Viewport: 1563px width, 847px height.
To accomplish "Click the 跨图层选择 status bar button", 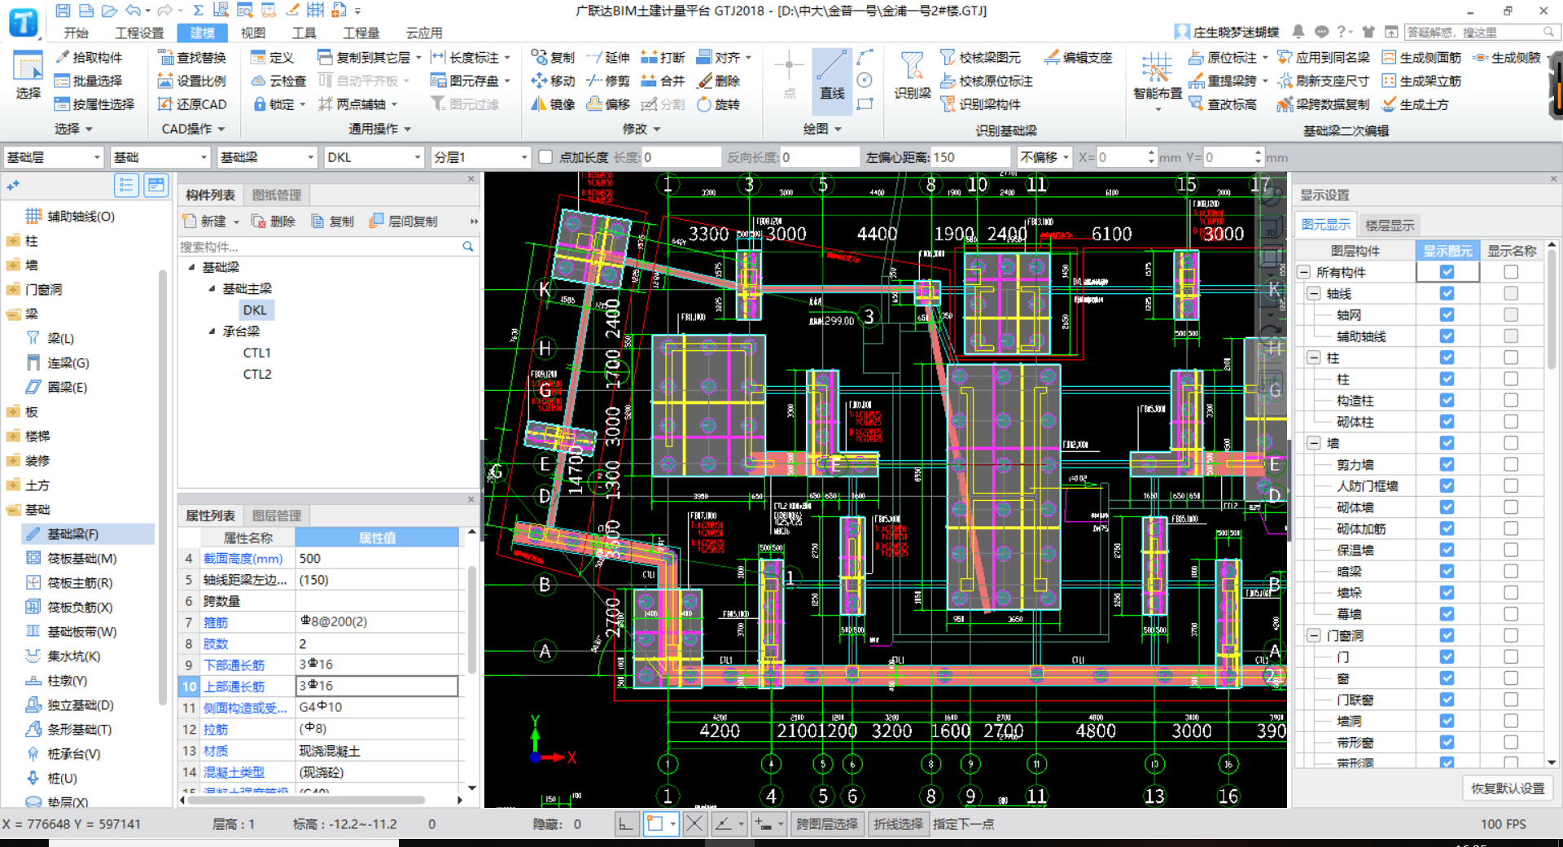I will pos(827,824).
